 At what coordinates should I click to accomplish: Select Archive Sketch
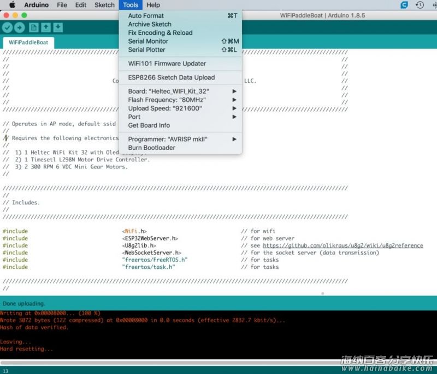(180, 24)
